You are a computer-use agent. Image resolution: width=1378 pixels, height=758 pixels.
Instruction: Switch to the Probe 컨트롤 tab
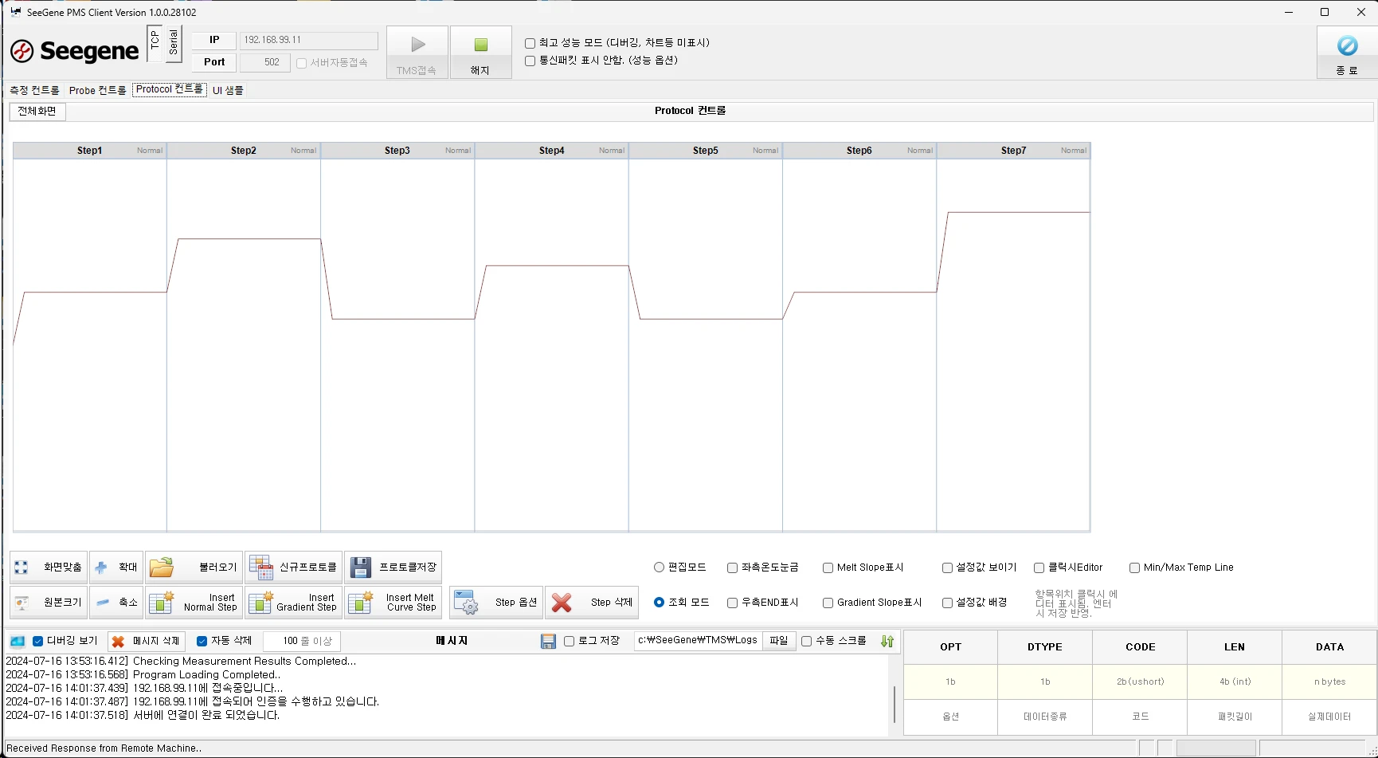pyautogui.click(x=97, y=90)
